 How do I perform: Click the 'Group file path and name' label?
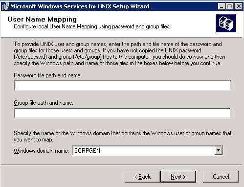pos(44,103)
